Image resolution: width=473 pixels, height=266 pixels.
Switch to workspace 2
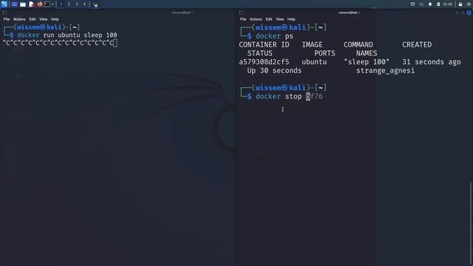(x=69, y=4)
